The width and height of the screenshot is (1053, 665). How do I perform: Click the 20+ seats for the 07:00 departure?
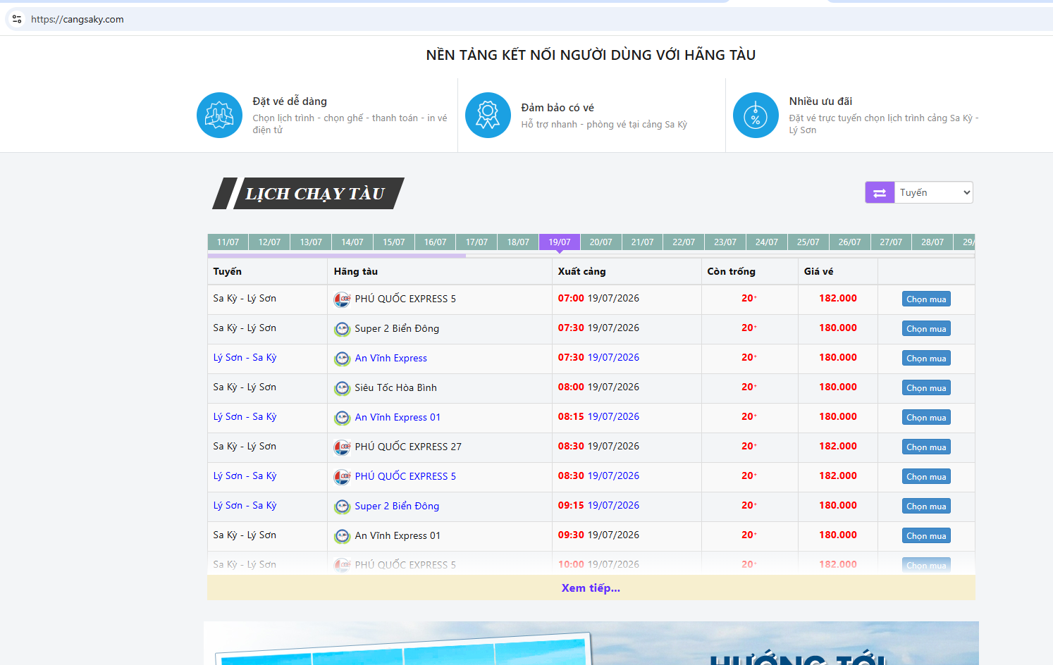(x=749, y=299)
